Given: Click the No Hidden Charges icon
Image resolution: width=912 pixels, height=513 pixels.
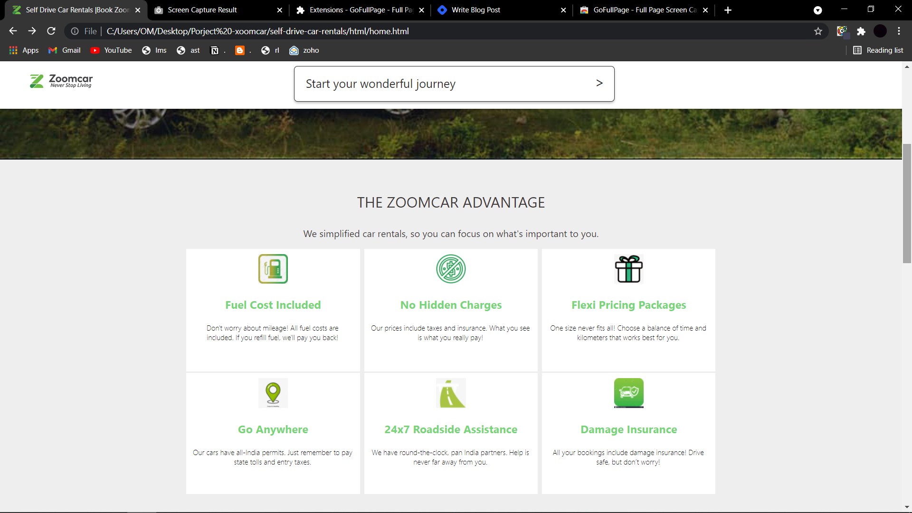Looking at the screenshot, I should tap(451, 269).
